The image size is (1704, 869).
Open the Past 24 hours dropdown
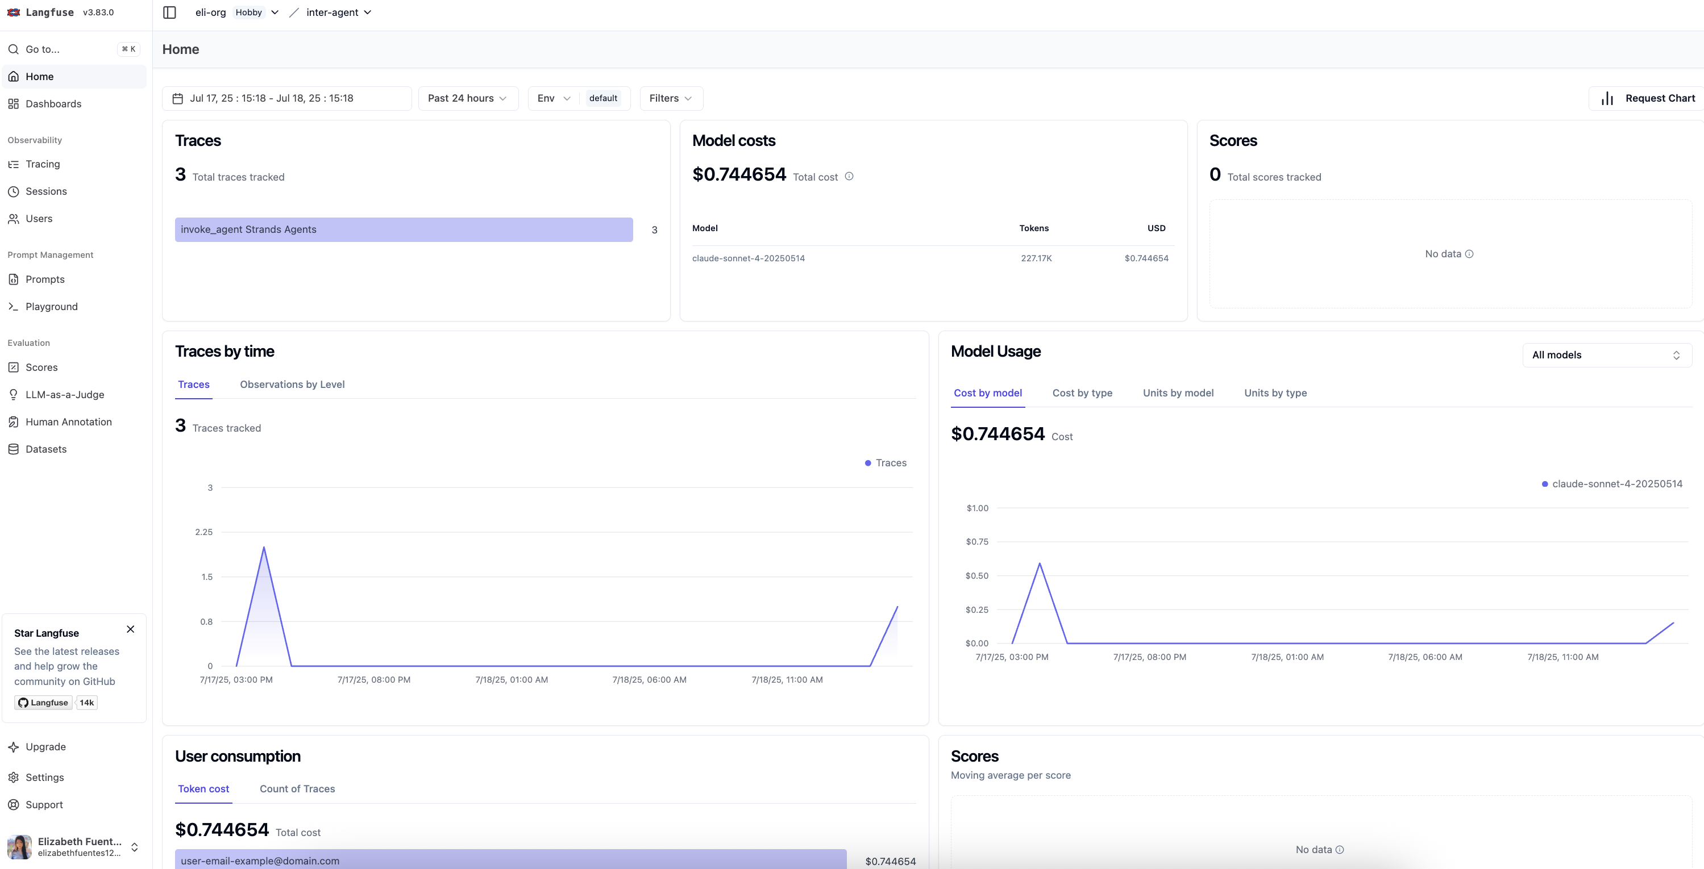point(468,98)
